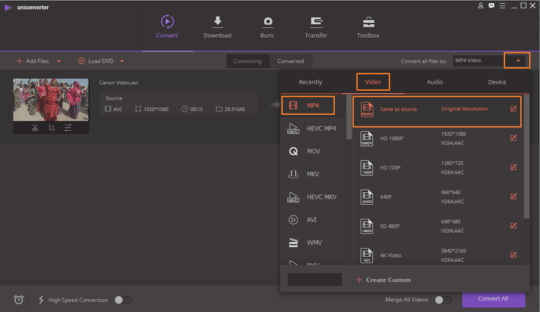
Task: Choose HD 1080P resolution preset
Action: click(x=437, y=138)
